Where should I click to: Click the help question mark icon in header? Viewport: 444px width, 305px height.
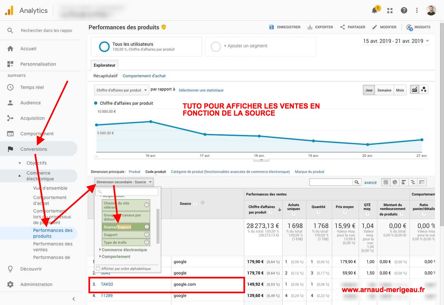[x=404, y=11]
